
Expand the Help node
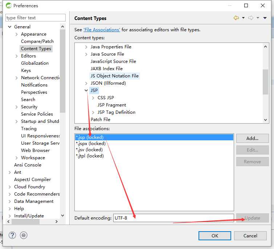10,209
